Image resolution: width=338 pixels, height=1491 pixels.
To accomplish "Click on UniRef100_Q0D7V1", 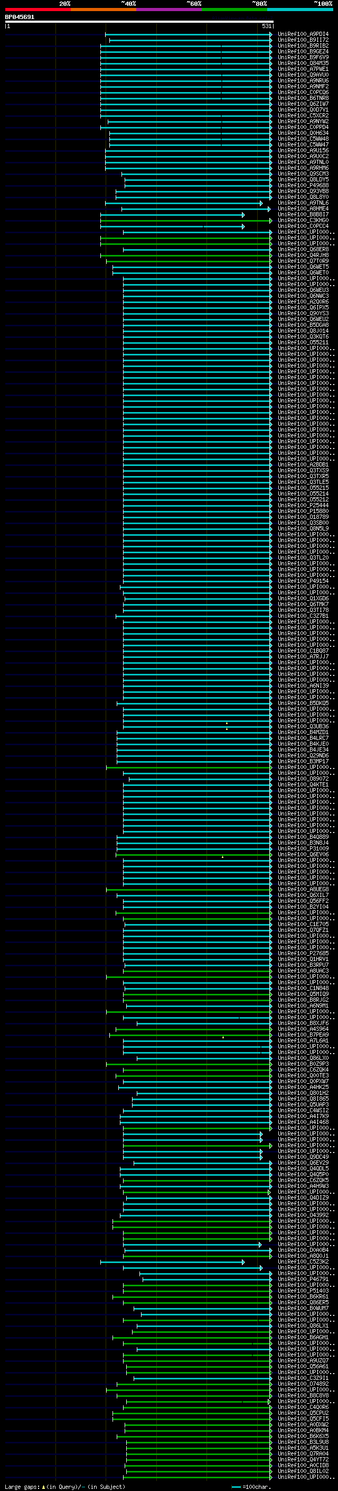I will tap(303, 109).
